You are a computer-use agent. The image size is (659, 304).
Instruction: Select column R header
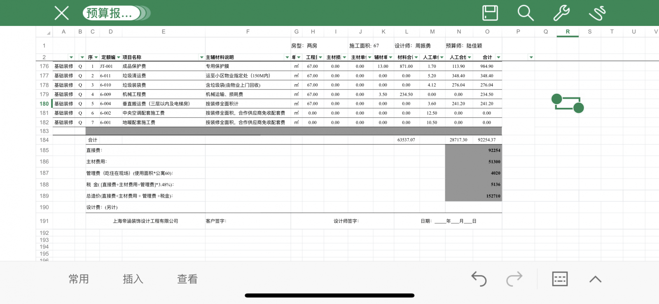click(568, 32)
